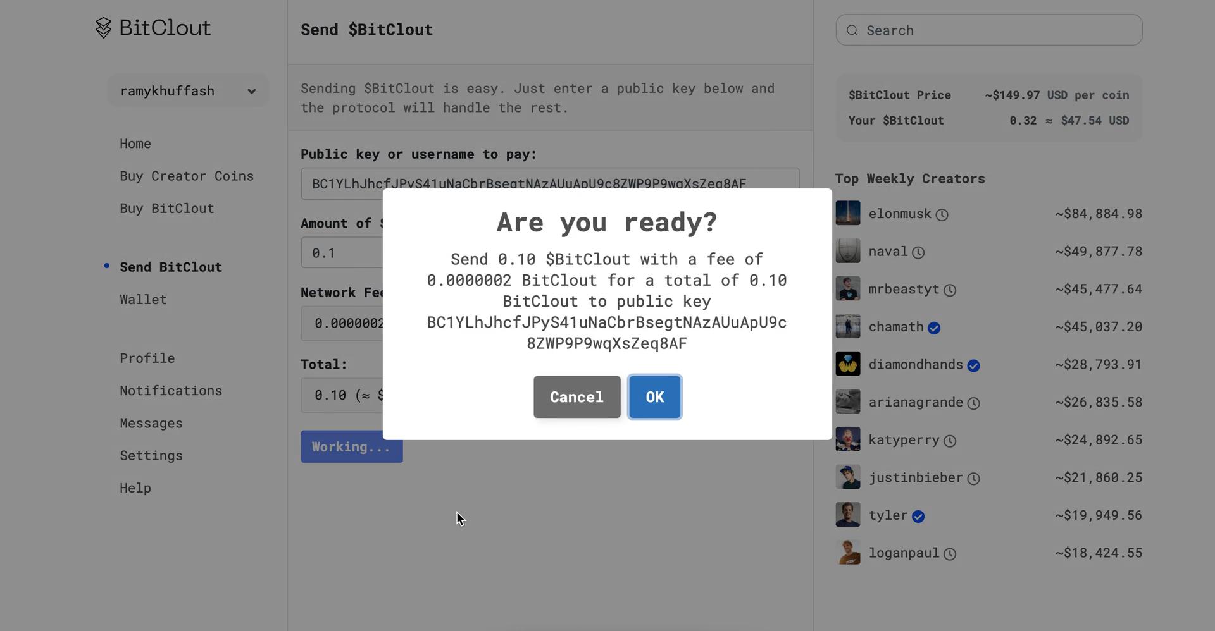The image size is (1215, 631).
Task: Open mrbeastyt avatar thumbnail
Action: click(848, 288)
